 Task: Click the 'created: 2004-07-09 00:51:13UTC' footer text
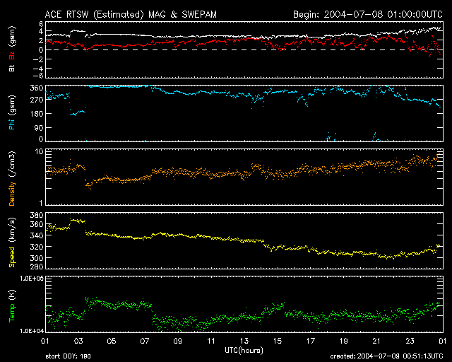(x=386, y=356)
